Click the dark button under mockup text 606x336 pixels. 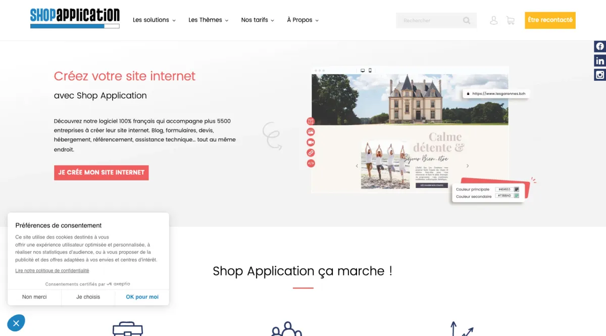coord(432,185)
